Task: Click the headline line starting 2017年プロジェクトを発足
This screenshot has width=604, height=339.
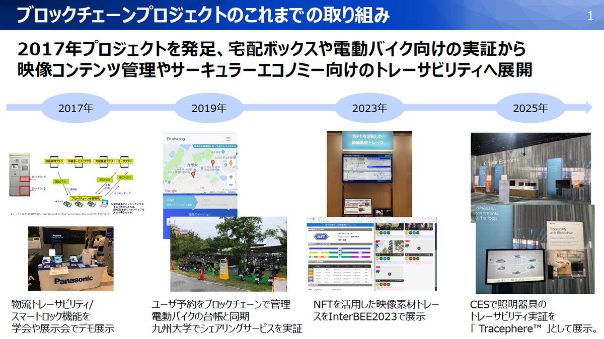Action: click(x=271, y=49)
